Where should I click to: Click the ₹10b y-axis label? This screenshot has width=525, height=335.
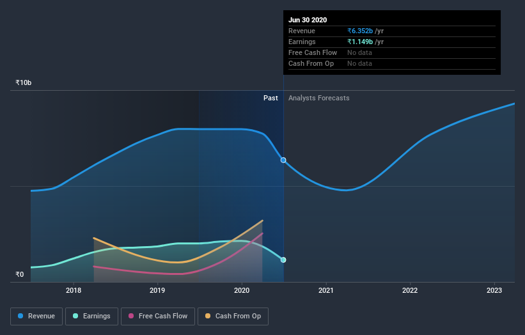pyautogui.click(x=24, y=82)
